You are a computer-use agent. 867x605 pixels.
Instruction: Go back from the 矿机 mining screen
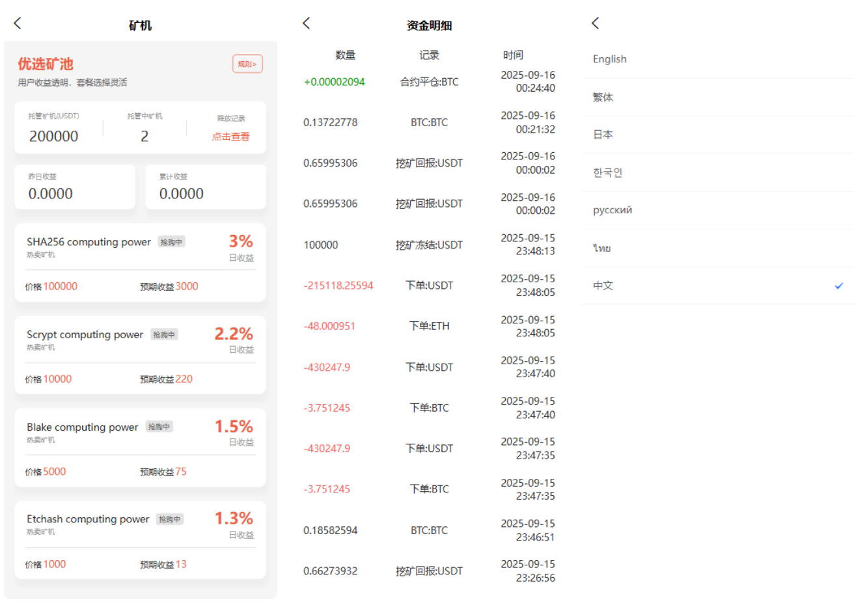[18, 23]
